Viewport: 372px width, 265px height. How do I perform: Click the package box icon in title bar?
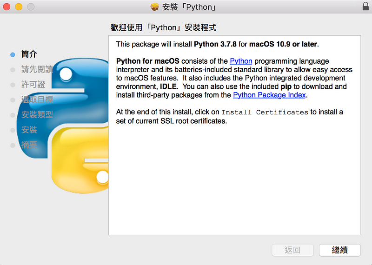(155, 7)
